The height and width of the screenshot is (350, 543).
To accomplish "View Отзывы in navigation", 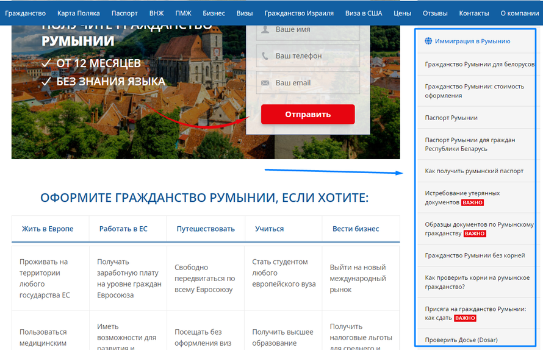I will (x=435, y=13).
